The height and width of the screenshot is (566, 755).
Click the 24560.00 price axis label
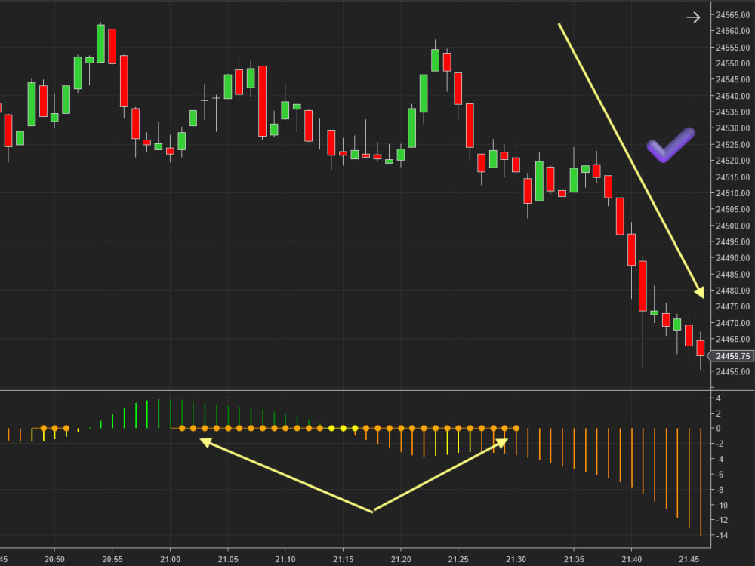pos(733,31)
